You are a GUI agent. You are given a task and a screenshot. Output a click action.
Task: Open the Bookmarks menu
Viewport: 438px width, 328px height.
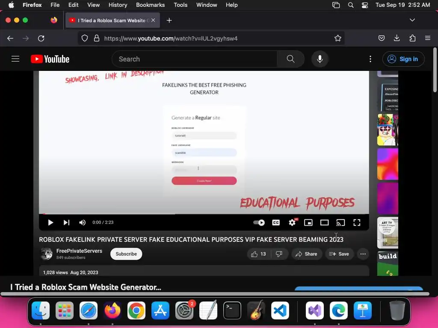point(150,5)
